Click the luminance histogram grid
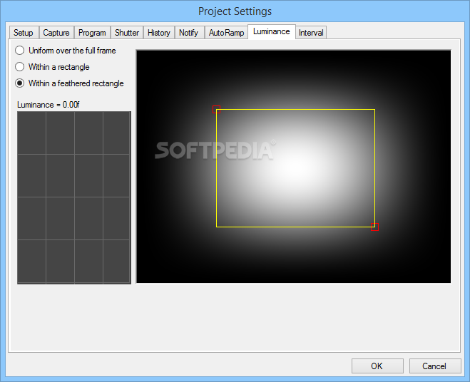The width and height of the screenshot is (470, 382). pos(74,197)
